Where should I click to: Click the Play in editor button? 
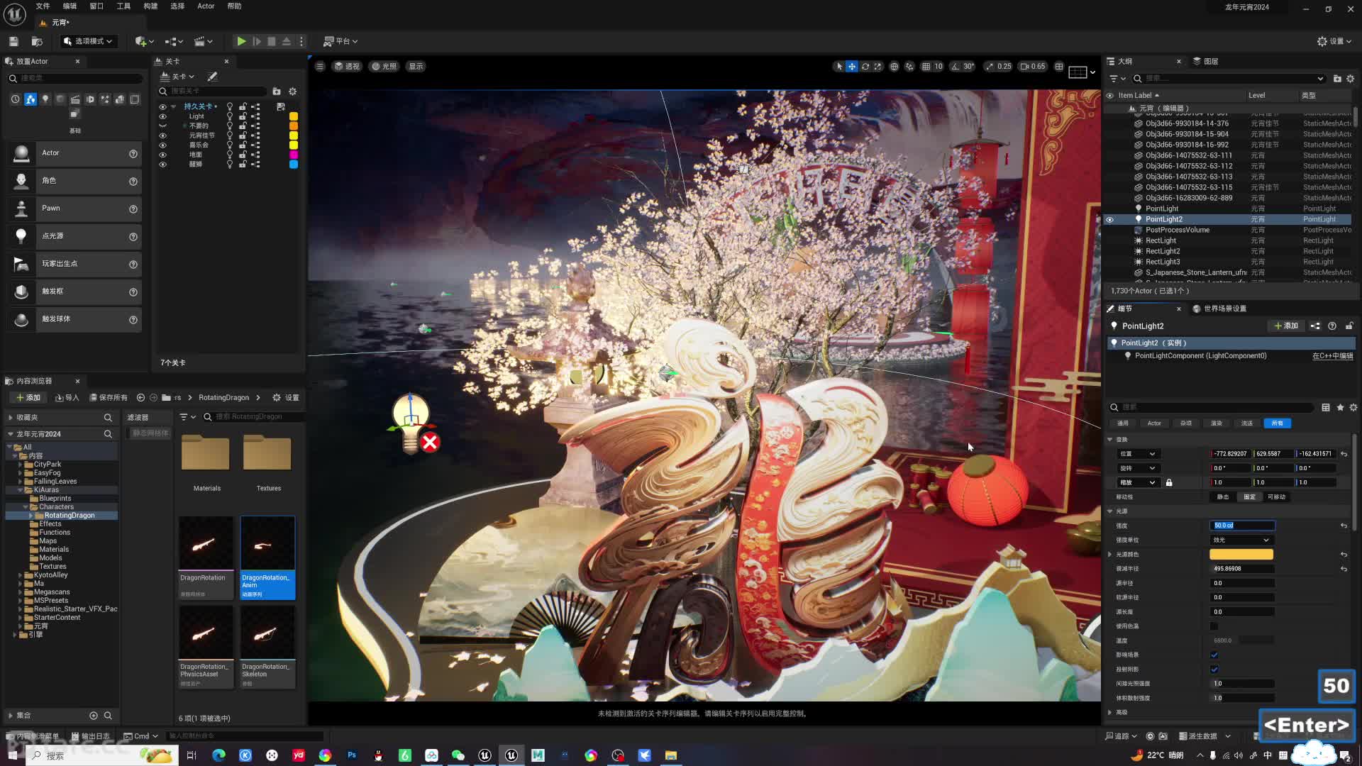tap(241, 41)
